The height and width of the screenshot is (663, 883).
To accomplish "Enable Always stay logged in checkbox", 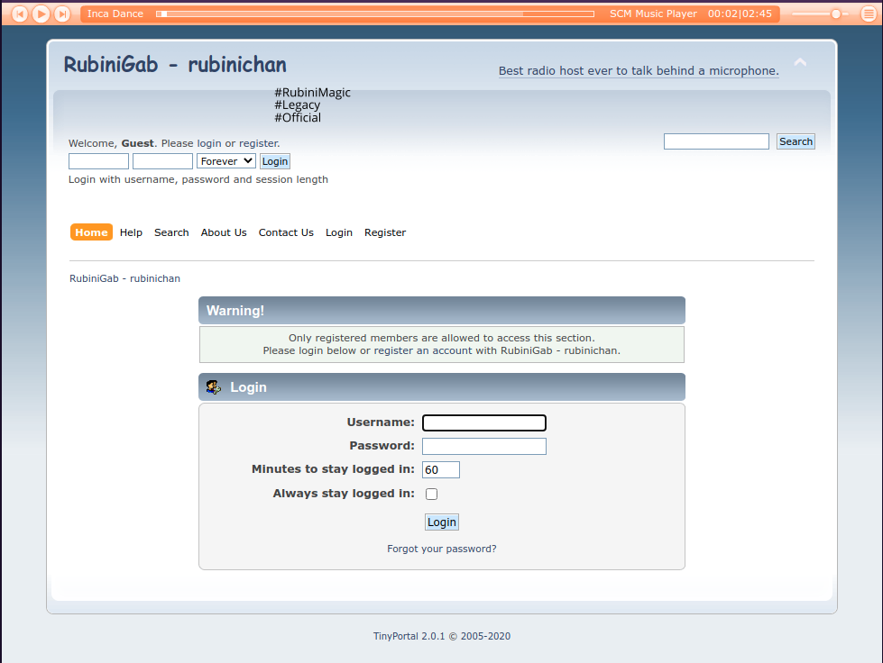I will coord(431,494).
